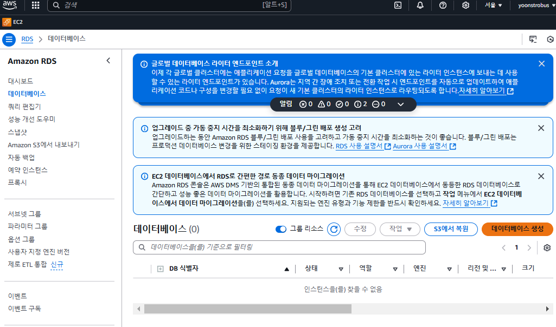This screenshot has width=556, height=327.
Task: Sort by 엔진 column arrow
Action: tap(449, 269)
